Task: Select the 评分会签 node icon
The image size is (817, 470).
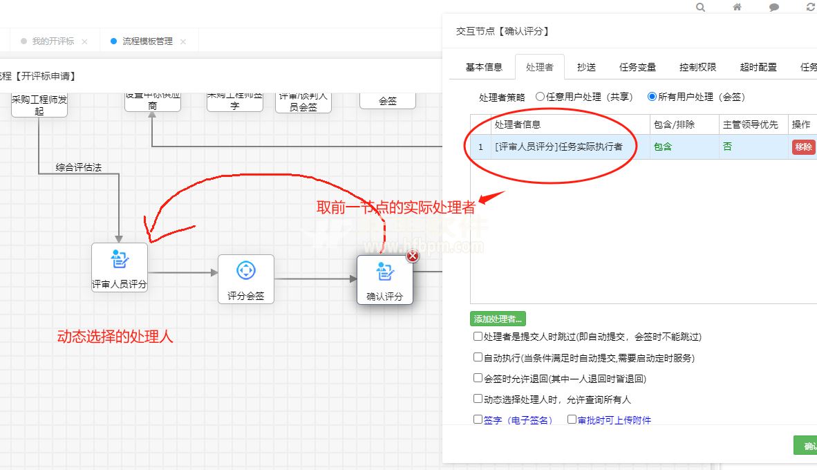Action: 246,270
